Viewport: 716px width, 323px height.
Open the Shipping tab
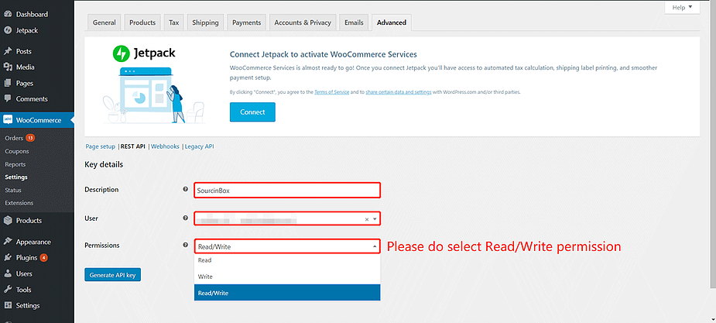point(205,22)
